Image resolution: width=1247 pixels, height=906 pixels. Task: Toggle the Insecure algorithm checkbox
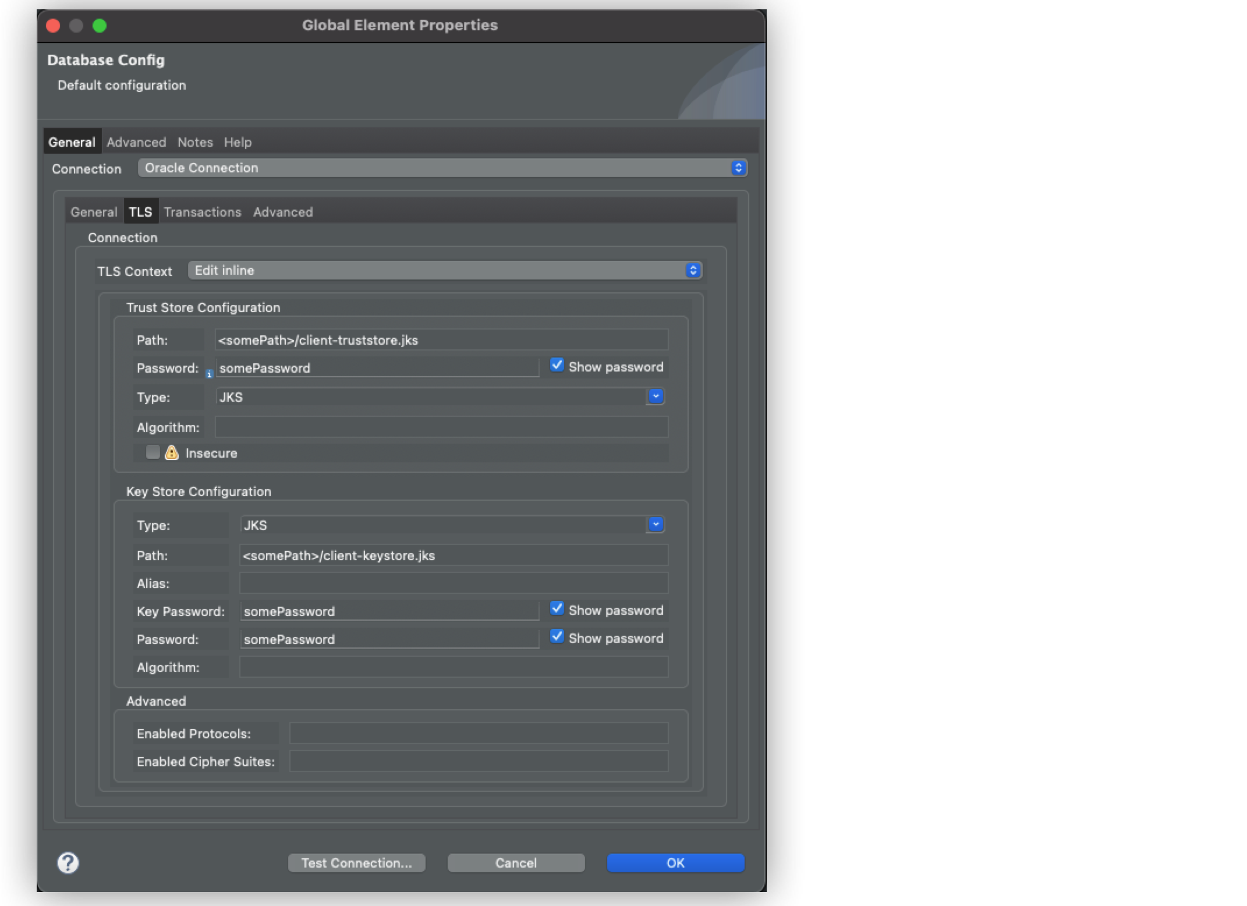(152, 453)
